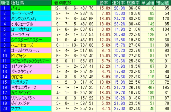Click 複回値 value 104
This screenshot has height=112, width=171.
click(x=166, y=29)
